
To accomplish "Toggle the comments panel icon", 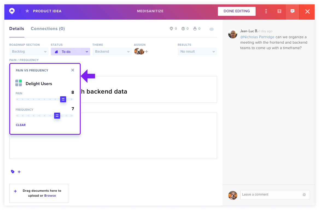I will pos(292,11).
